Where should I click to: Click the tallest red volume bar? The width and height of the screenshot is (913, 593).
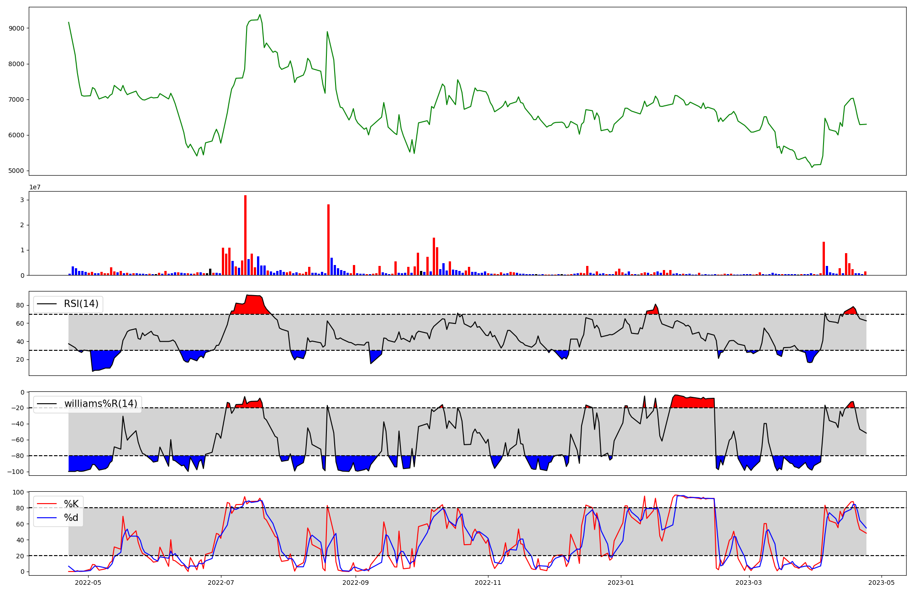(x=246, y=235)
